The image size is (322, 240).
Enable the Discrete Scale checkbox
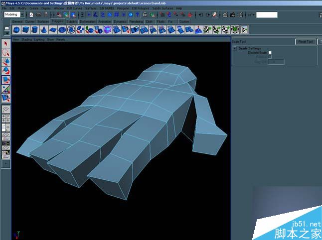(270, 52)
